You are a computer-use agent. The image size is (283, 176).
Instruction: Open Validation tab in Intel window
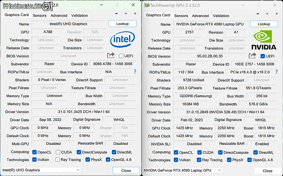pyautogui.click(x=80, y=15)
